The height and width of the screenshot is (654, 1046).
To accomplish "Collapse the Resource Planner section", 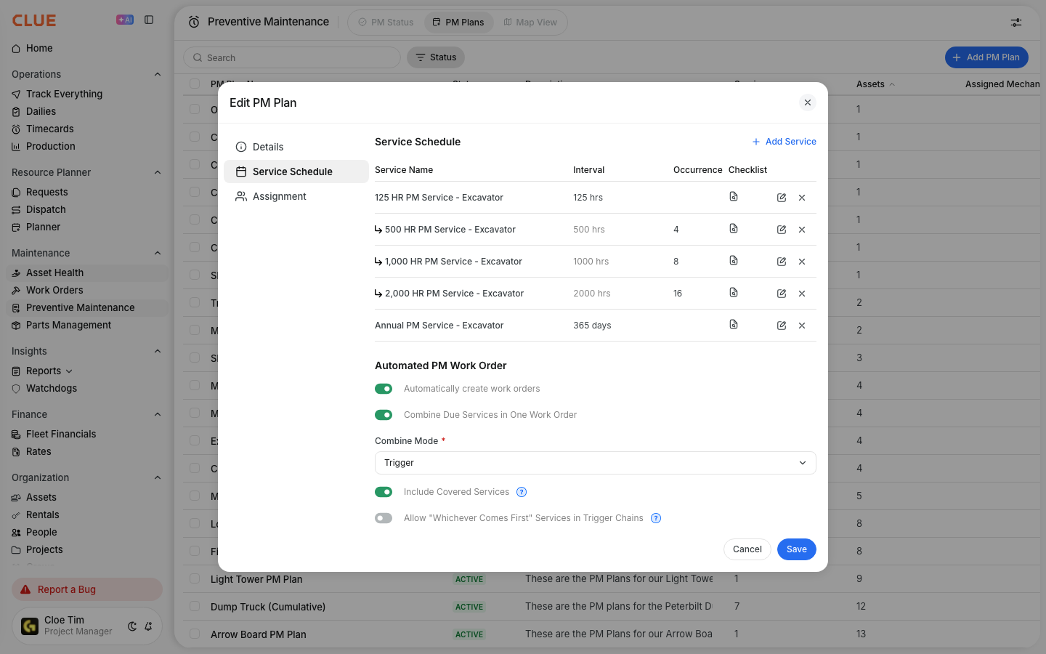I will (158, 172).
